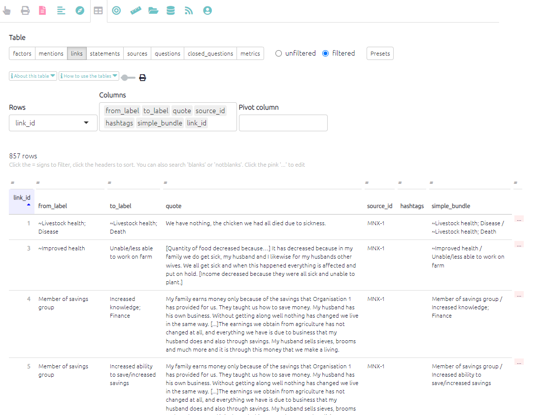Click the user account icon

[x=207, y=10]
